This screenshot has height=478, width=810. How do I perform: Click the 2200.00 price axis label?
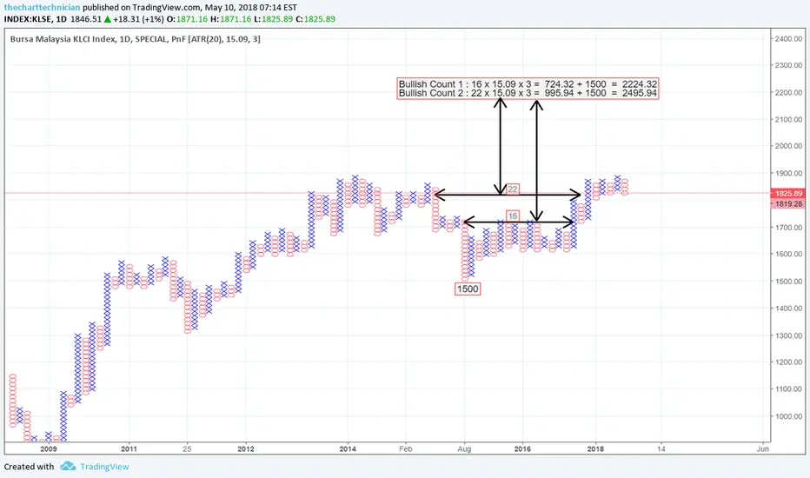click(789, 92)
